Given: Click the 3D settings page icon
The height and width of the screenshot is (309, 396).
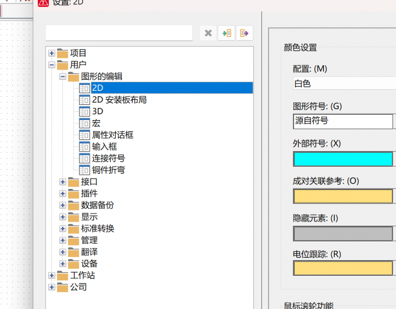Looking at the screenshot, I should 84,111.
